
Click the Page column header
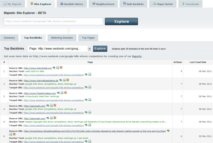(x=90, y=62)
